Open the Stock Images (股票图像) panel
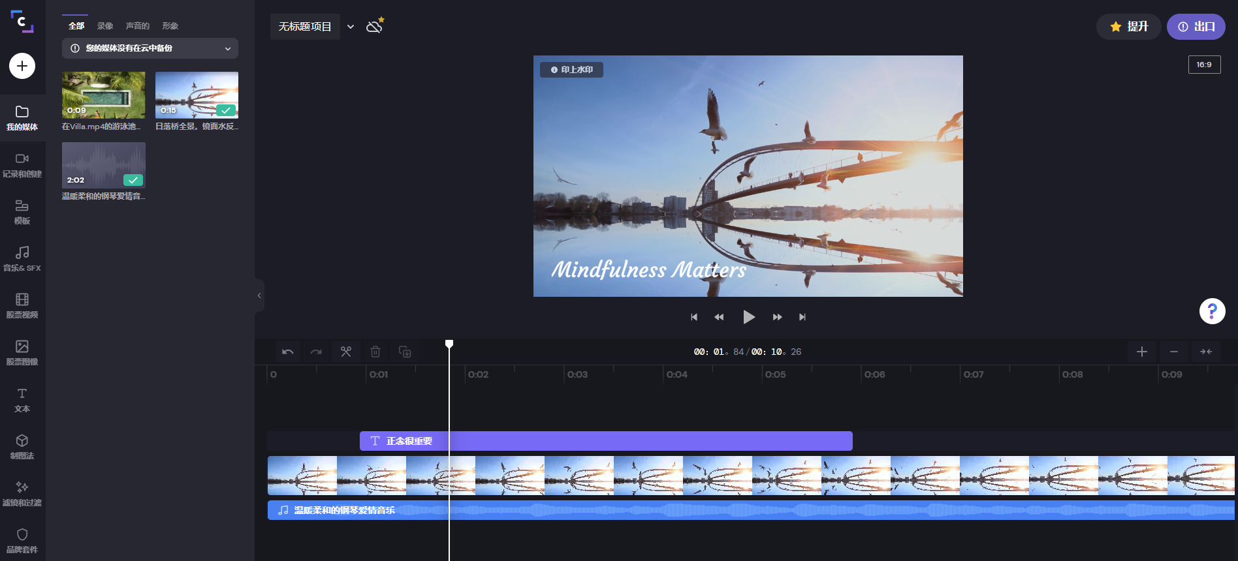Screen dimensions: 1238x561 click(x=22, y=353)
